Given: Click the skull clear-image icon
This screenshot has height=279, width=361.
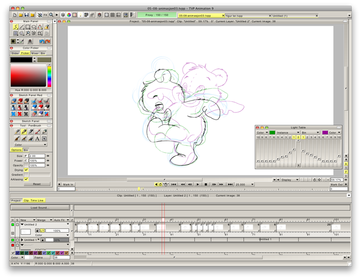Looking at the screenshot, I should tap(30, 41).
